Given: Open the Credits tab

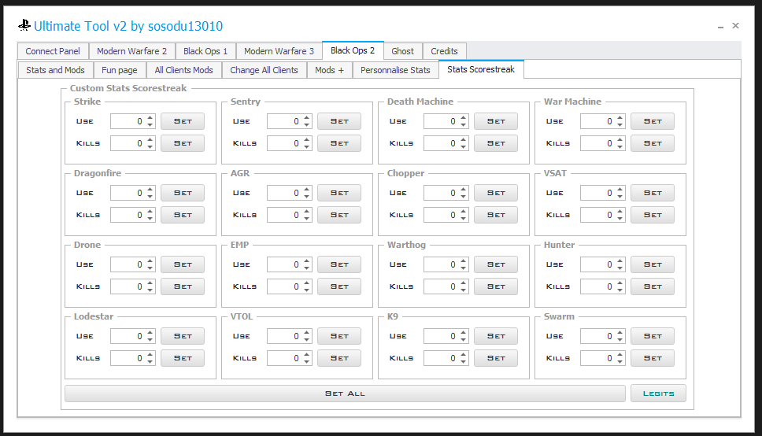Looking at the screenshot, I should [x=444, y=51].
